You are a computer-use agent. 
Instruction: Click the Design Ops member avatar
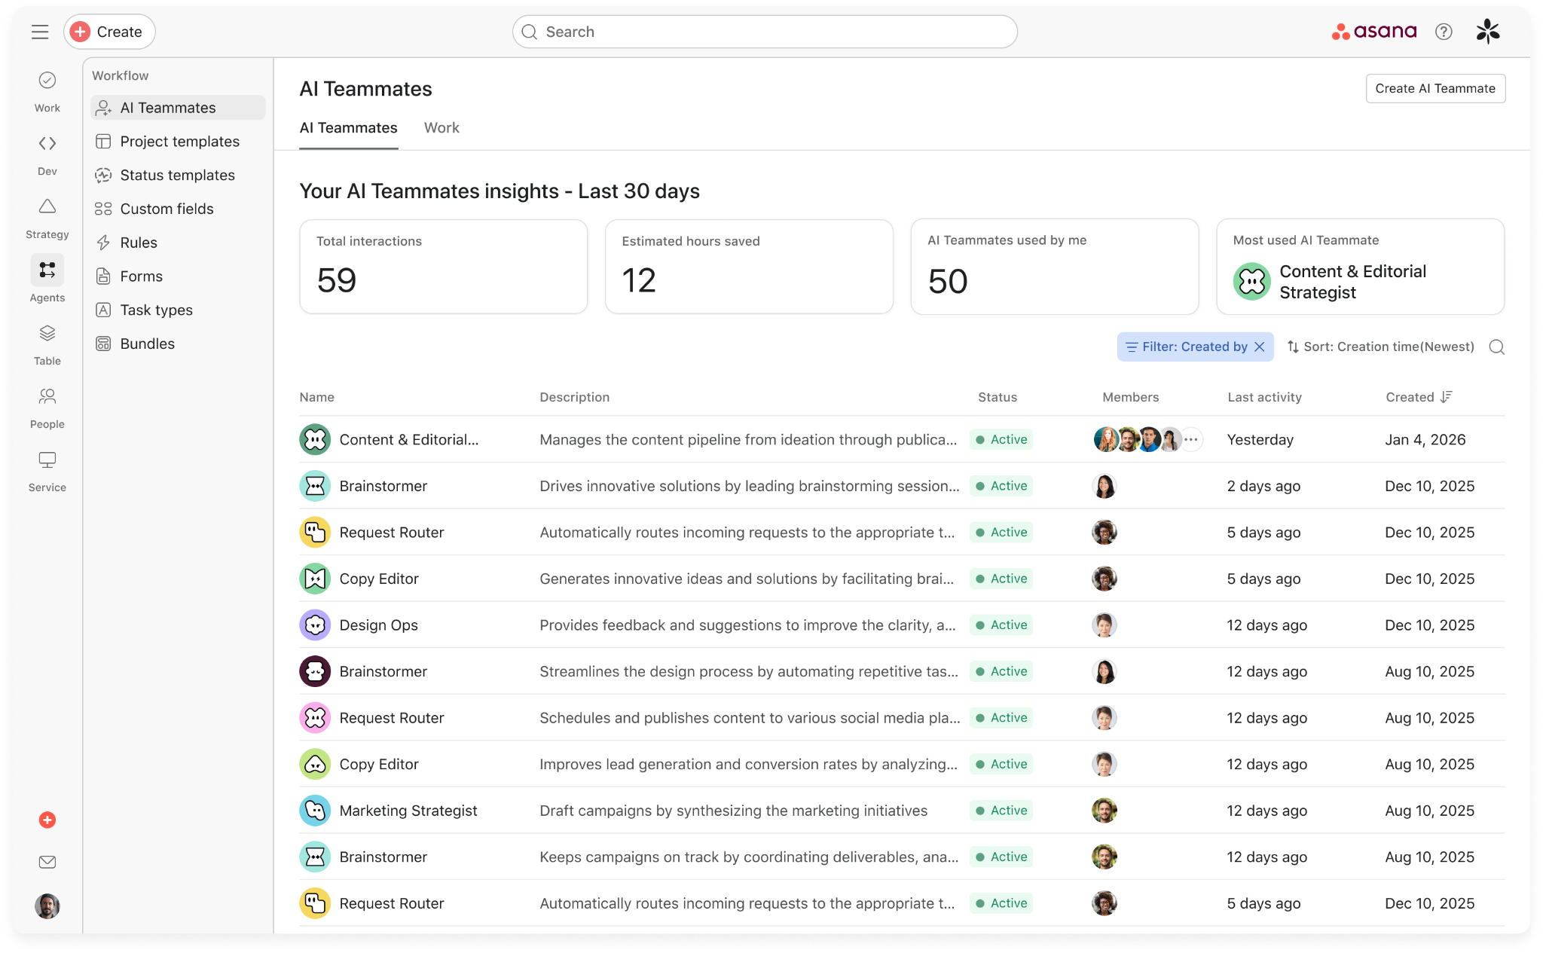point(1104,625)
